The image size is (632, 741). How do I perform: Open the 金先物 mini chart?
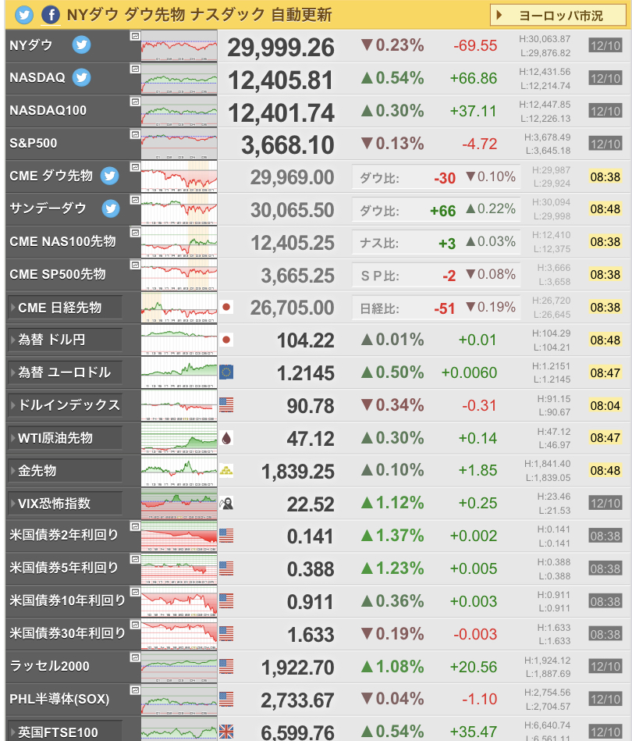[179, 471]
